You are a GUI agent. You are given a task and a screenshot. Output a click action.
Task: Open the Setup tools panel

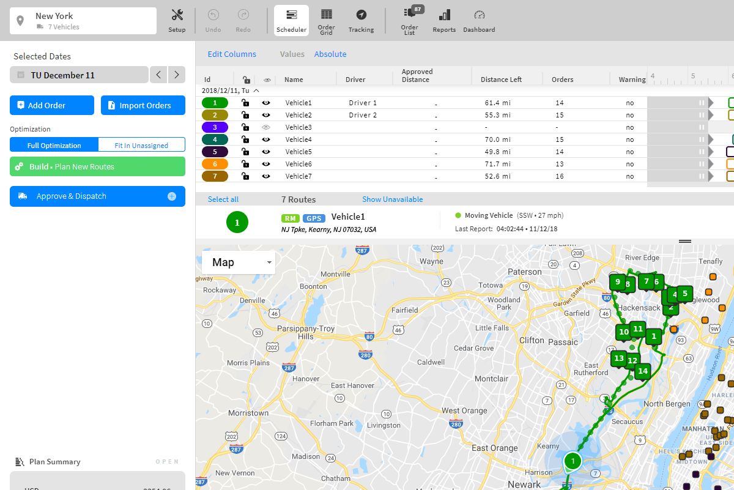177,20
